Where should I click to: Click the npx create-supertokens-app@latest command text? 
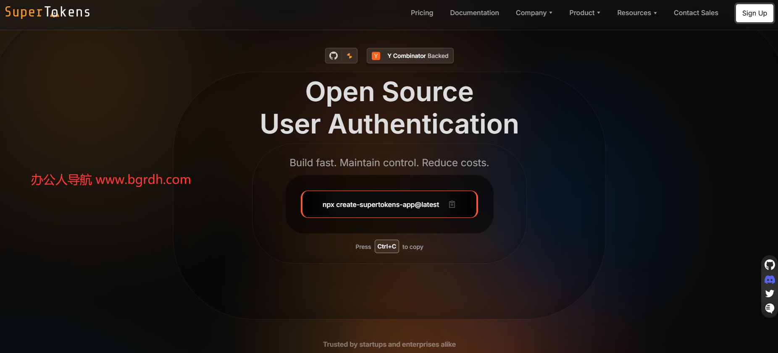(x=381, y=204)
